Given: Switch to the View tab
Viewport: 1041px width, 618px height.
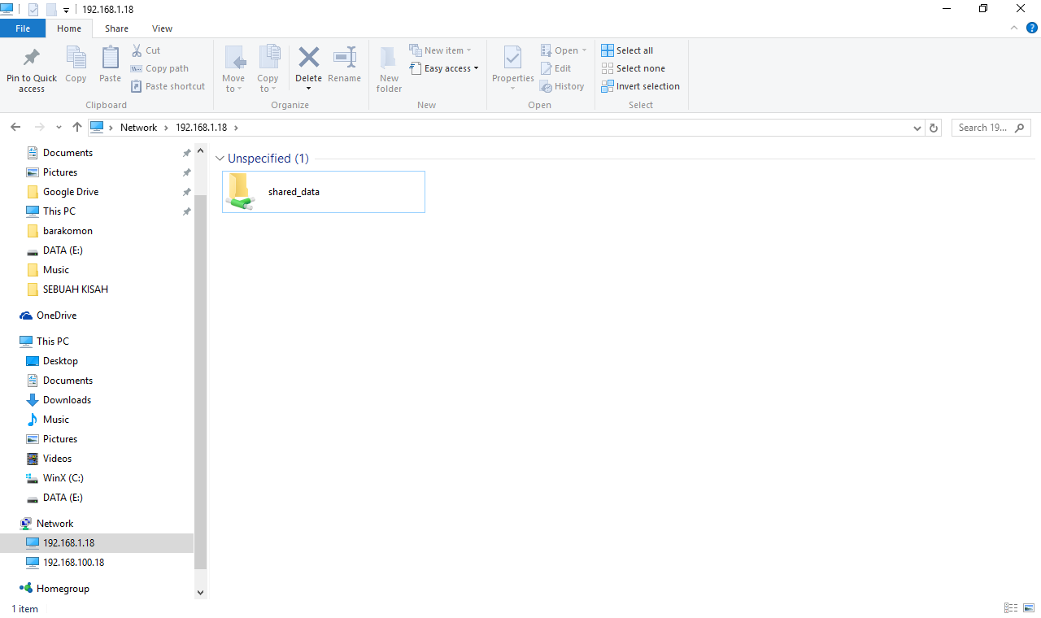Looking at the screenshot, I should coord(162,28).
